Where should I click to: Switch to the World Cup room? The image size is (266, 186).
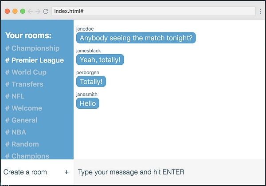pyautogui.click(x=26, y=72)
